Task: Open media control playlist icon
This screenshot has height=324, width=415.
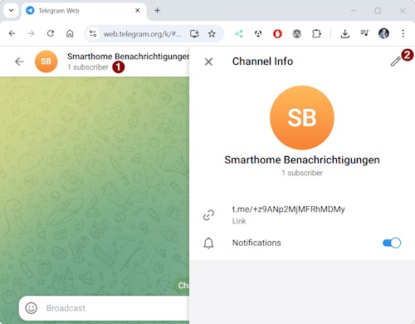Action: pyautogui.click(x=364, y=33)
